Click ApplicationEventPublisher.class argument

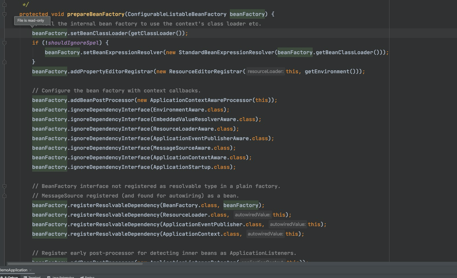tap(212, 224)
